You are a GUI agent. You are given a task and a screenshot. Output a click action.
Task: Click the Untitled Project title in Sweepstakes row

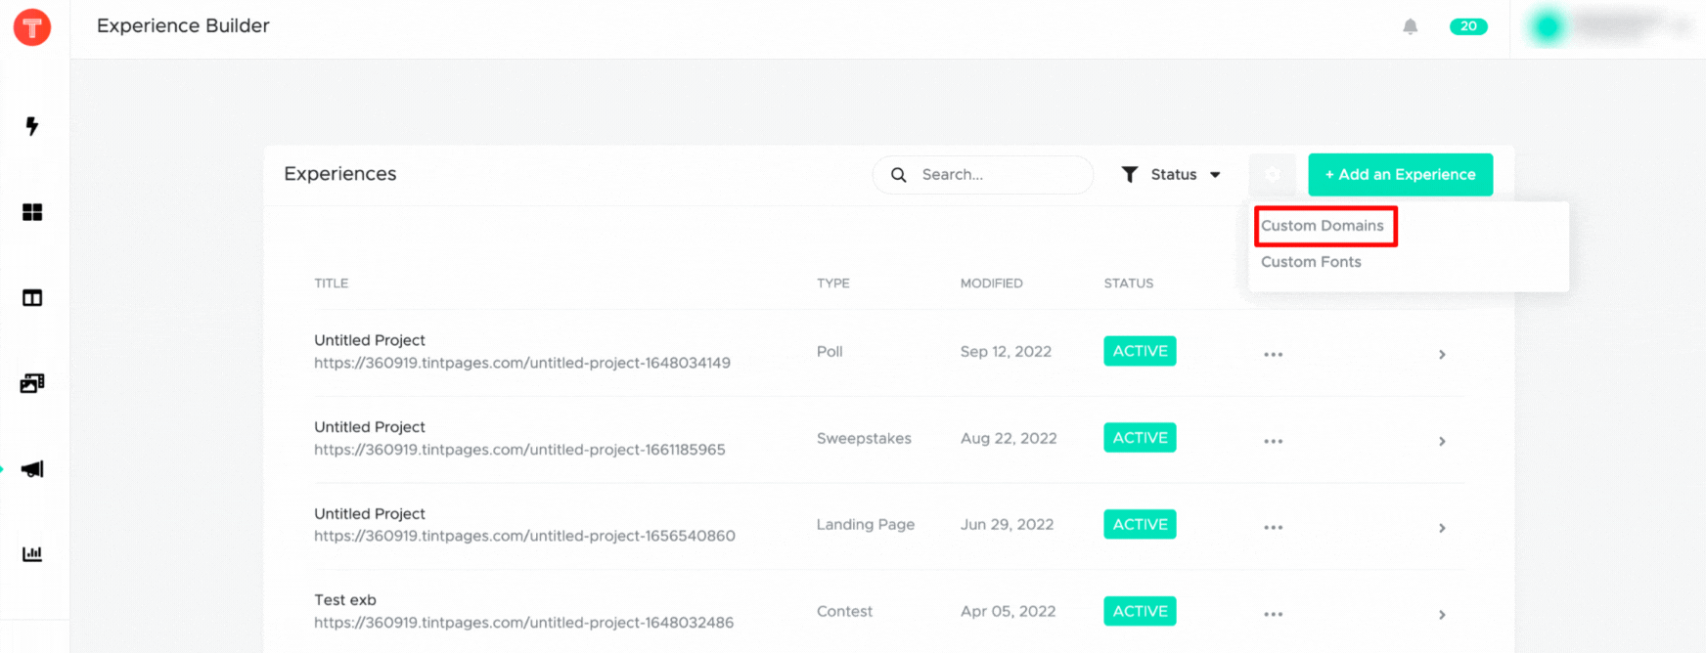(x=370, y=427)
